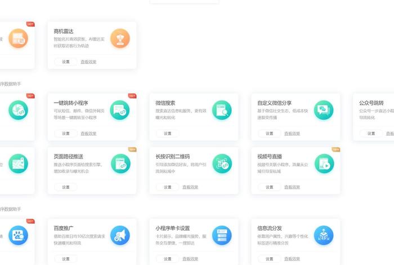Follow the 查看效果 link under 商机雷达

point(88,61)
